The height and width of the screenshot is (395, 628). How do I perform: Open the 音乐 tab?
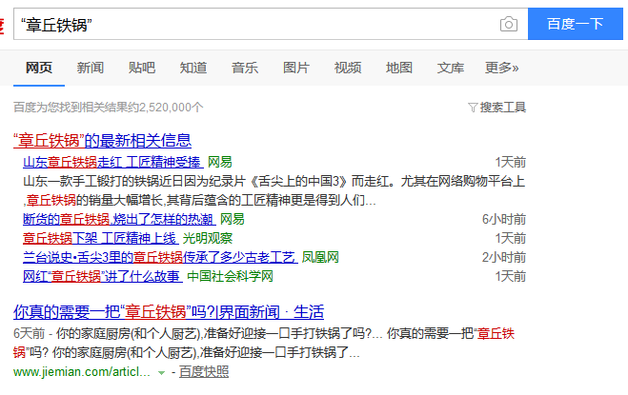tap(245, 68)
